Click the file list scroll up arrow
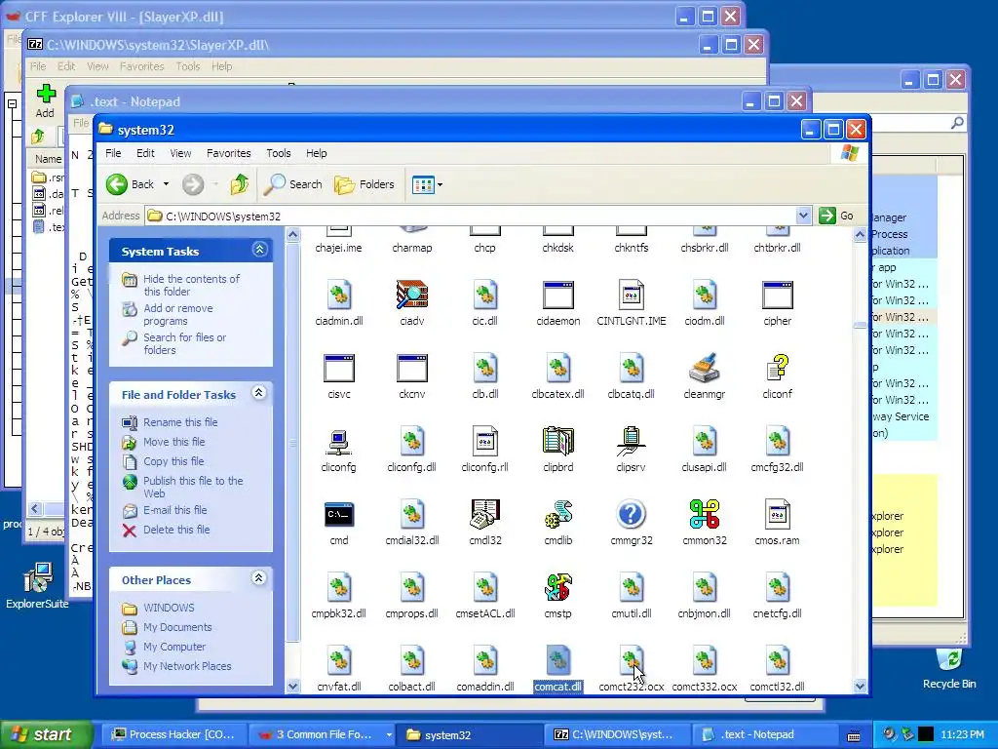998x749 pixels. (860, 234)
